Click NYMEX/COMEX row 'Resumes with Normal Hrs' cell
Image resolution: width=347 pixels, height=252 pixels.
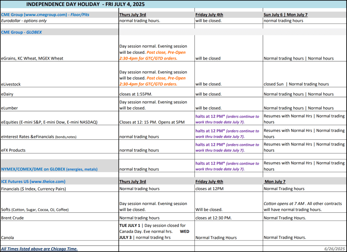[x=304, y=166]
